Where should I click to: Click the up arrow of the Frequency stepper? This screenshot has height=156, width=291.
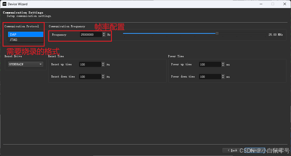[104, 33]
